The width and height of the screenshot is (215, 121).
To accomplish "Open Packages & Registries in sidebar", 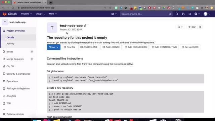I will pos(18,88).
